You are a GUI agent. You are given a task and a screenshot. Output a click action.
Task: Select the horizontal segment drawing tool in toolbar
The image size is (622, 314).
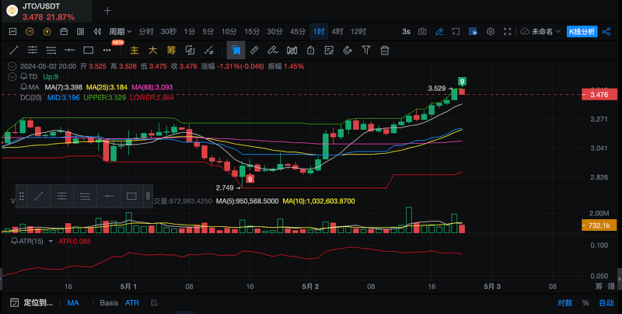70,50
